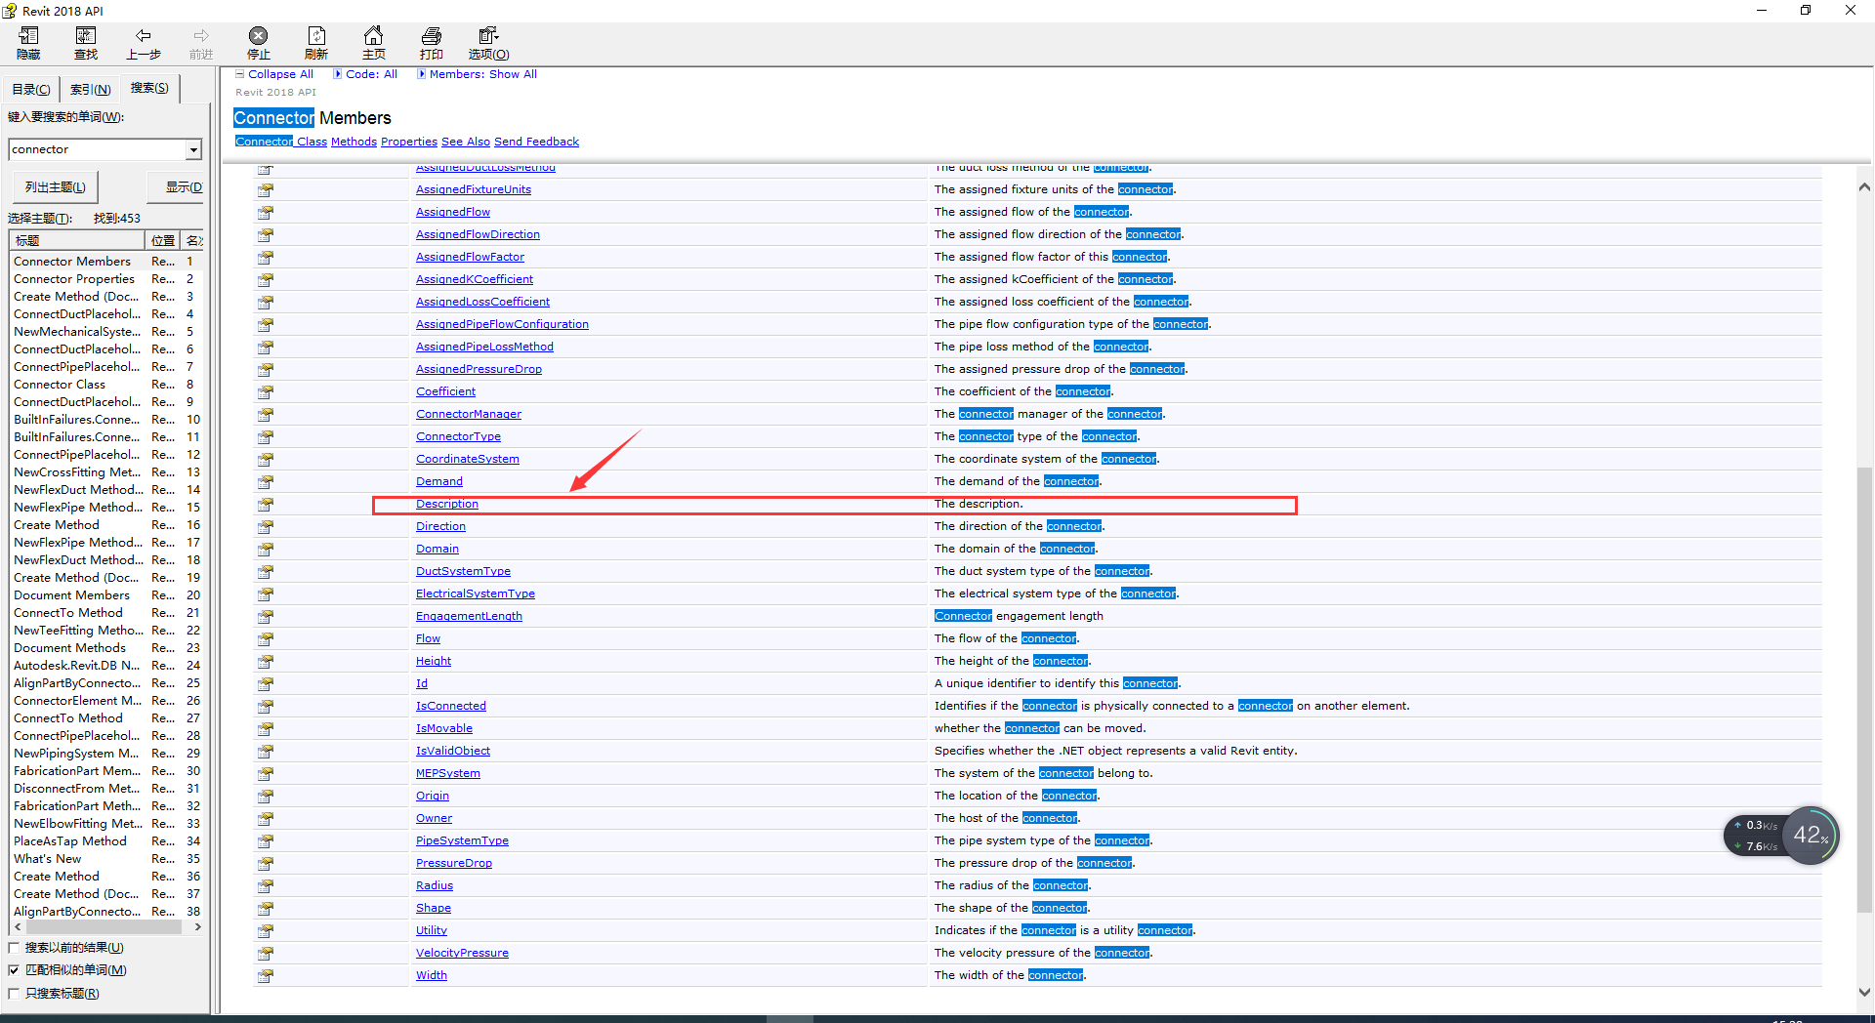1875x1023 pixels.
Task: Click the property icon beside PressureDrop
Action: [x=266, y=863]
